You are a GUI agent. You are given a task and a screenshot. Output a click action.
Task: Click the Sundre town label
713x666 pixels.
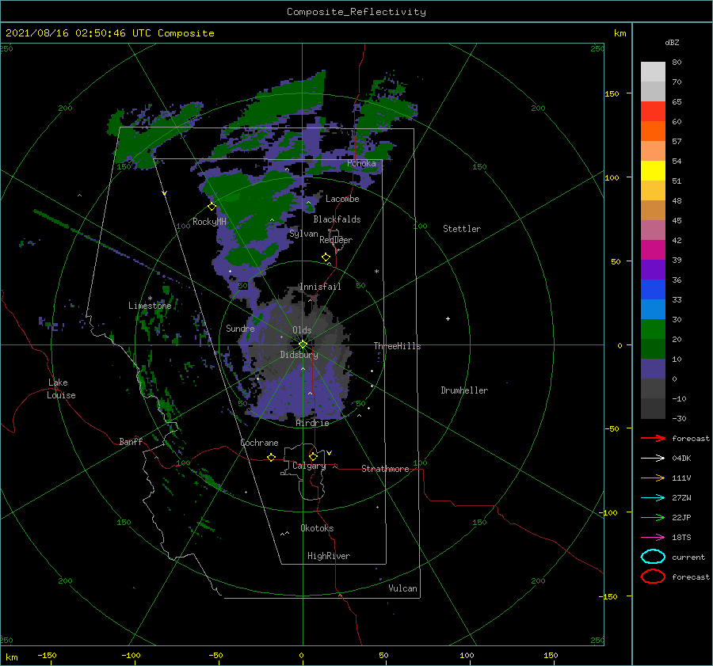click(240, 328)
